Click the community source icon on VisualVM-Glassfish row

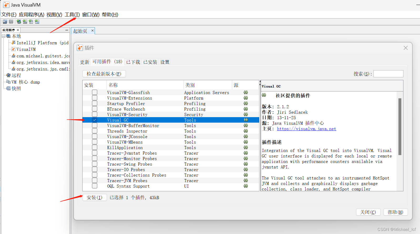[246, 92]
